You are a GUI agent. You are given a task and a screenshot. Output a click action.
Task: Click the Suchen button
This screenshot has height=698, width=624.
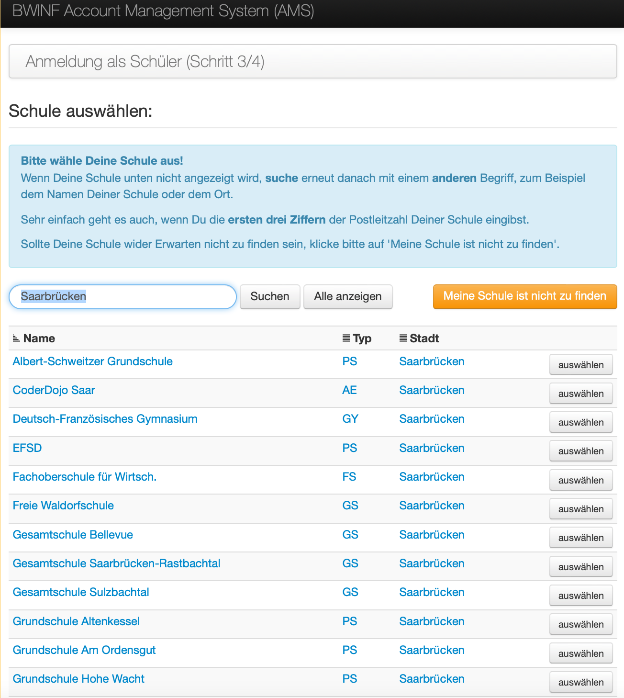coord(270,297)
